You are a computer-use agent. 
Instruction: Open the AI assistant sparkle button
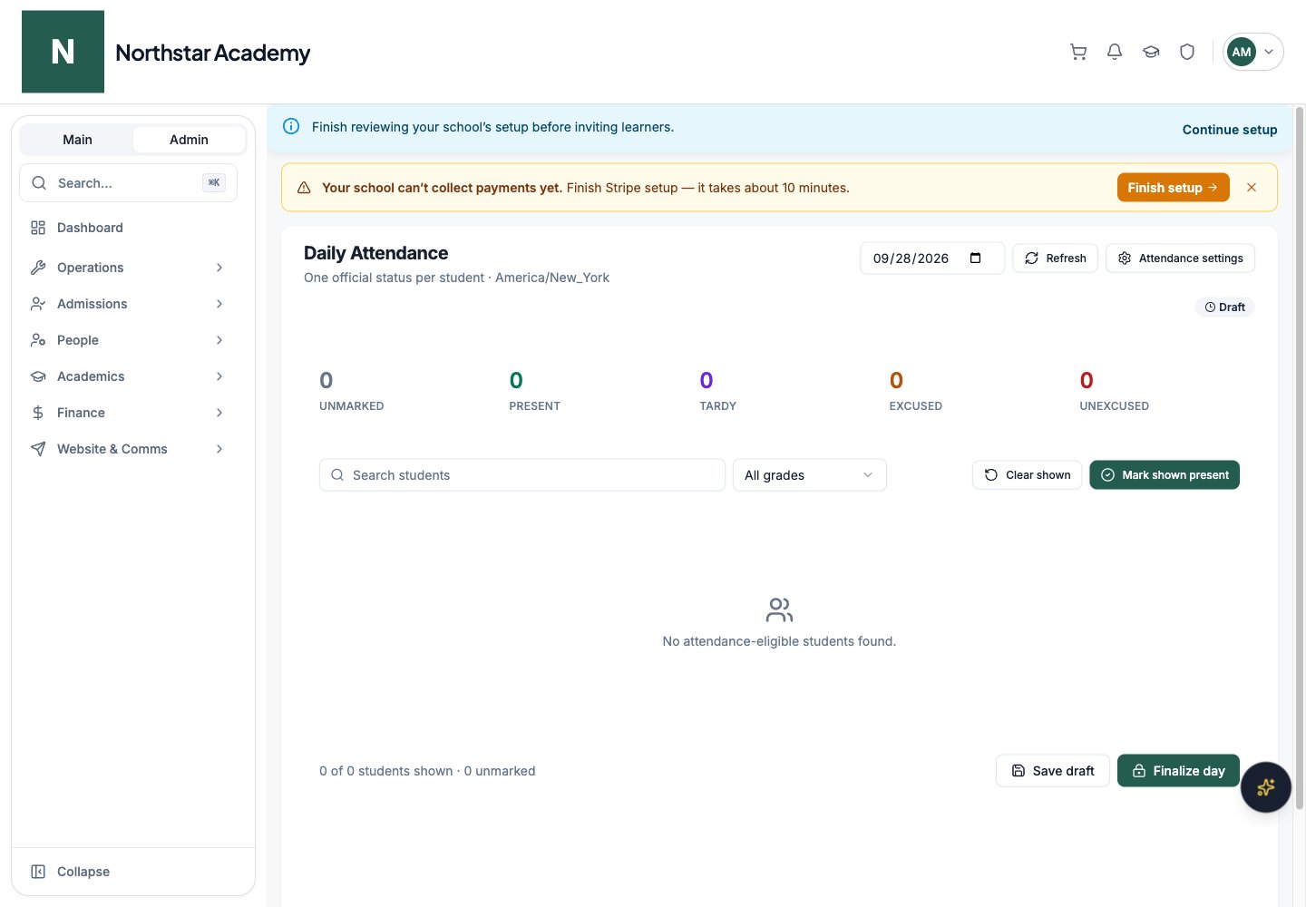pyautogui.click(x=1266, y=787)
